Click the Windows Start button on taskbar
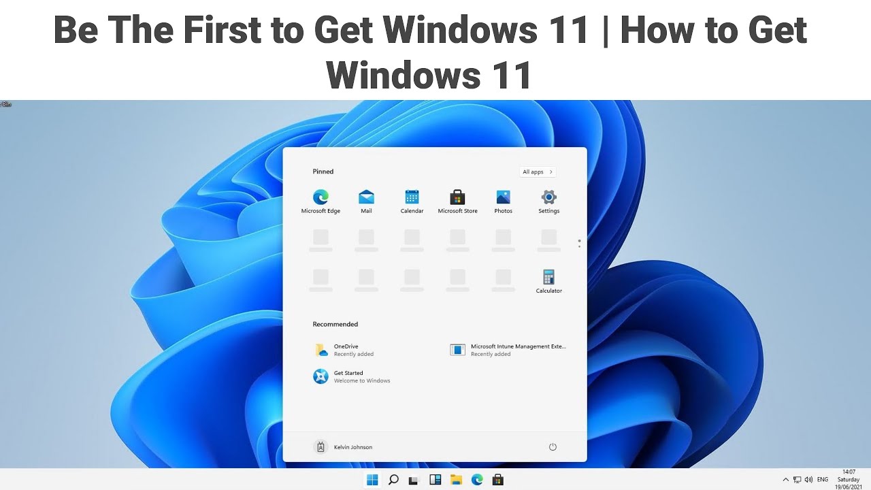Image resolution: width=871 pixels, height=490 pixels. [x=372, y=480]
